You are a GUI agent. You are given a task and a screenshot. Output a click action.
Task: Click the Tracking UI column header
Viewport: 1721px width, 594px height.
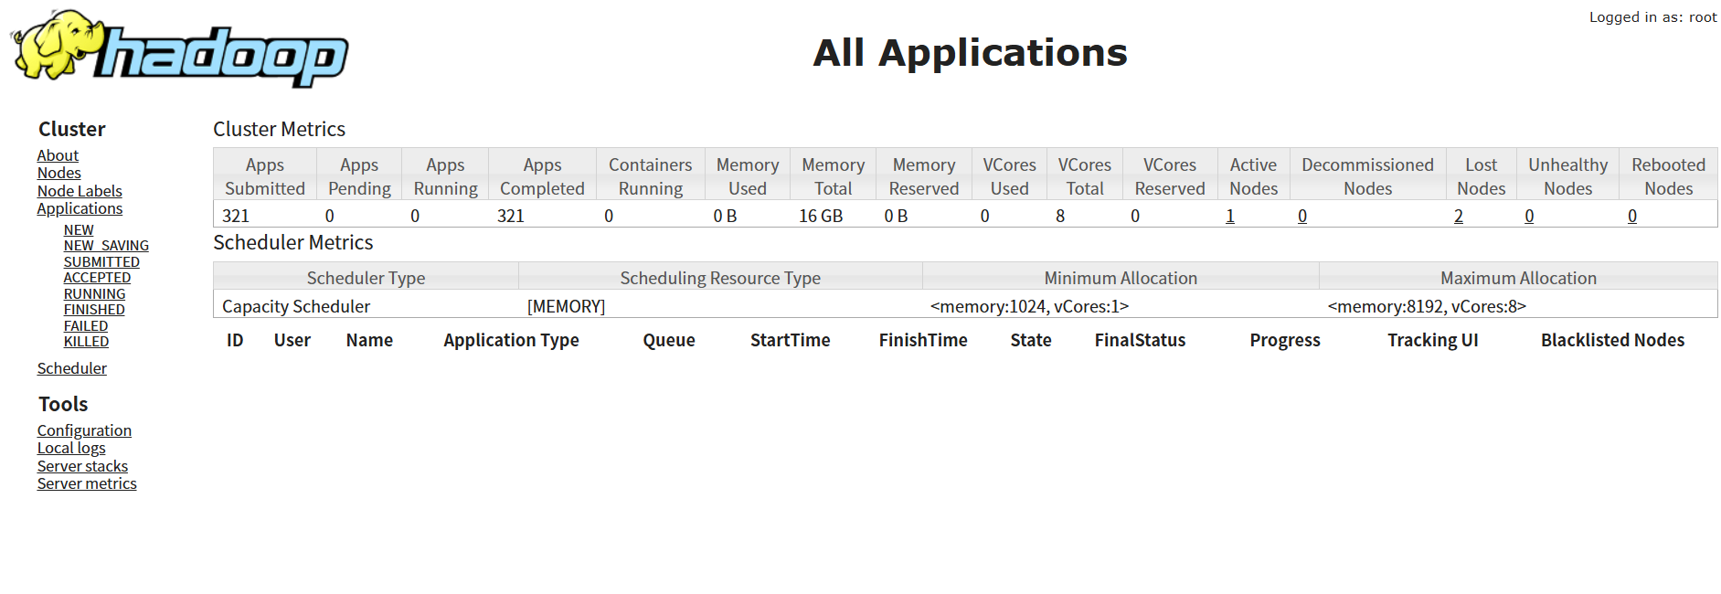pos(1433,340)
